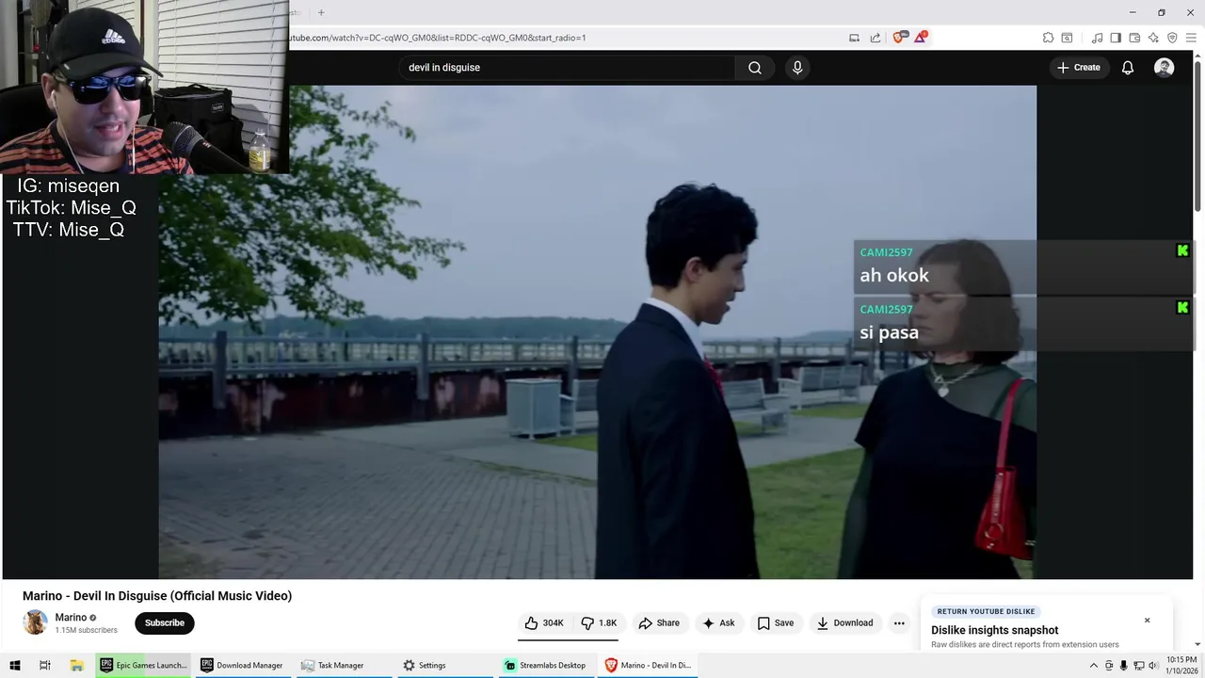Open Task View in the taskbar
Image resolution: width=1205 pixels, height=678 pixels.
coord(44,666)
